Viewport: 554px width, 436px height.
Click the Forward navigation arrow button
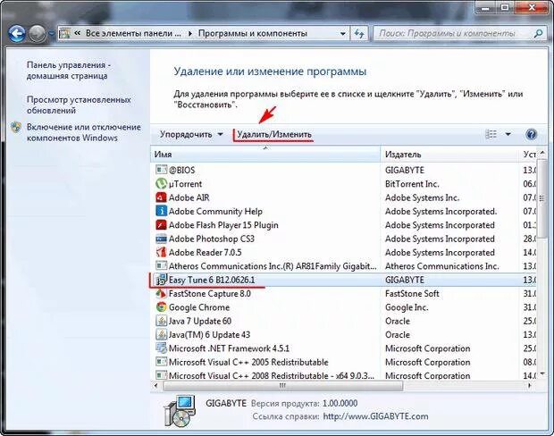point(38,34)
